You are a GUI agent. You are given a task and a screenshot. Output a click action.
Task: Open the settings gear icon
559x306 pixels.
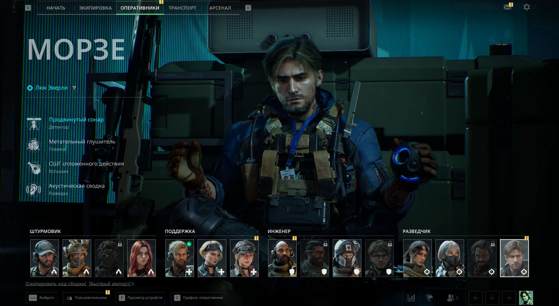pyautogui.click(x=527, y=7)
